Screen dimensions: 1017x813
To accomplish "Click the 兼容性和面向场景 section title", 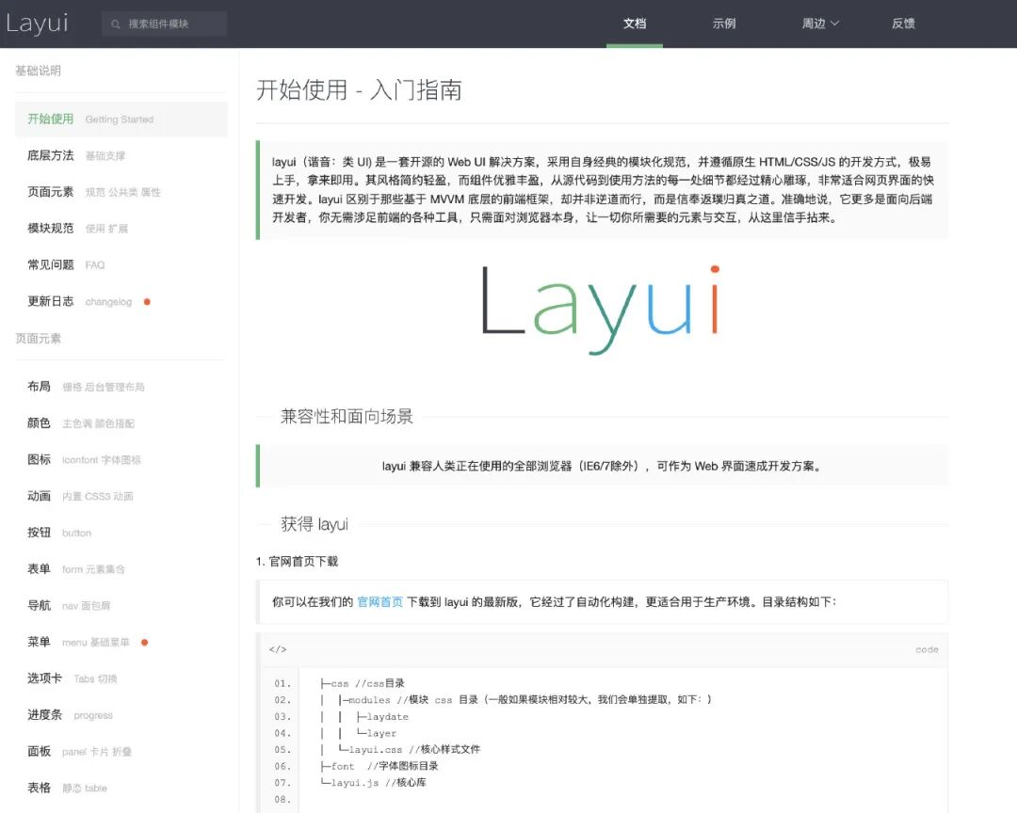I will tap(347, 416).
